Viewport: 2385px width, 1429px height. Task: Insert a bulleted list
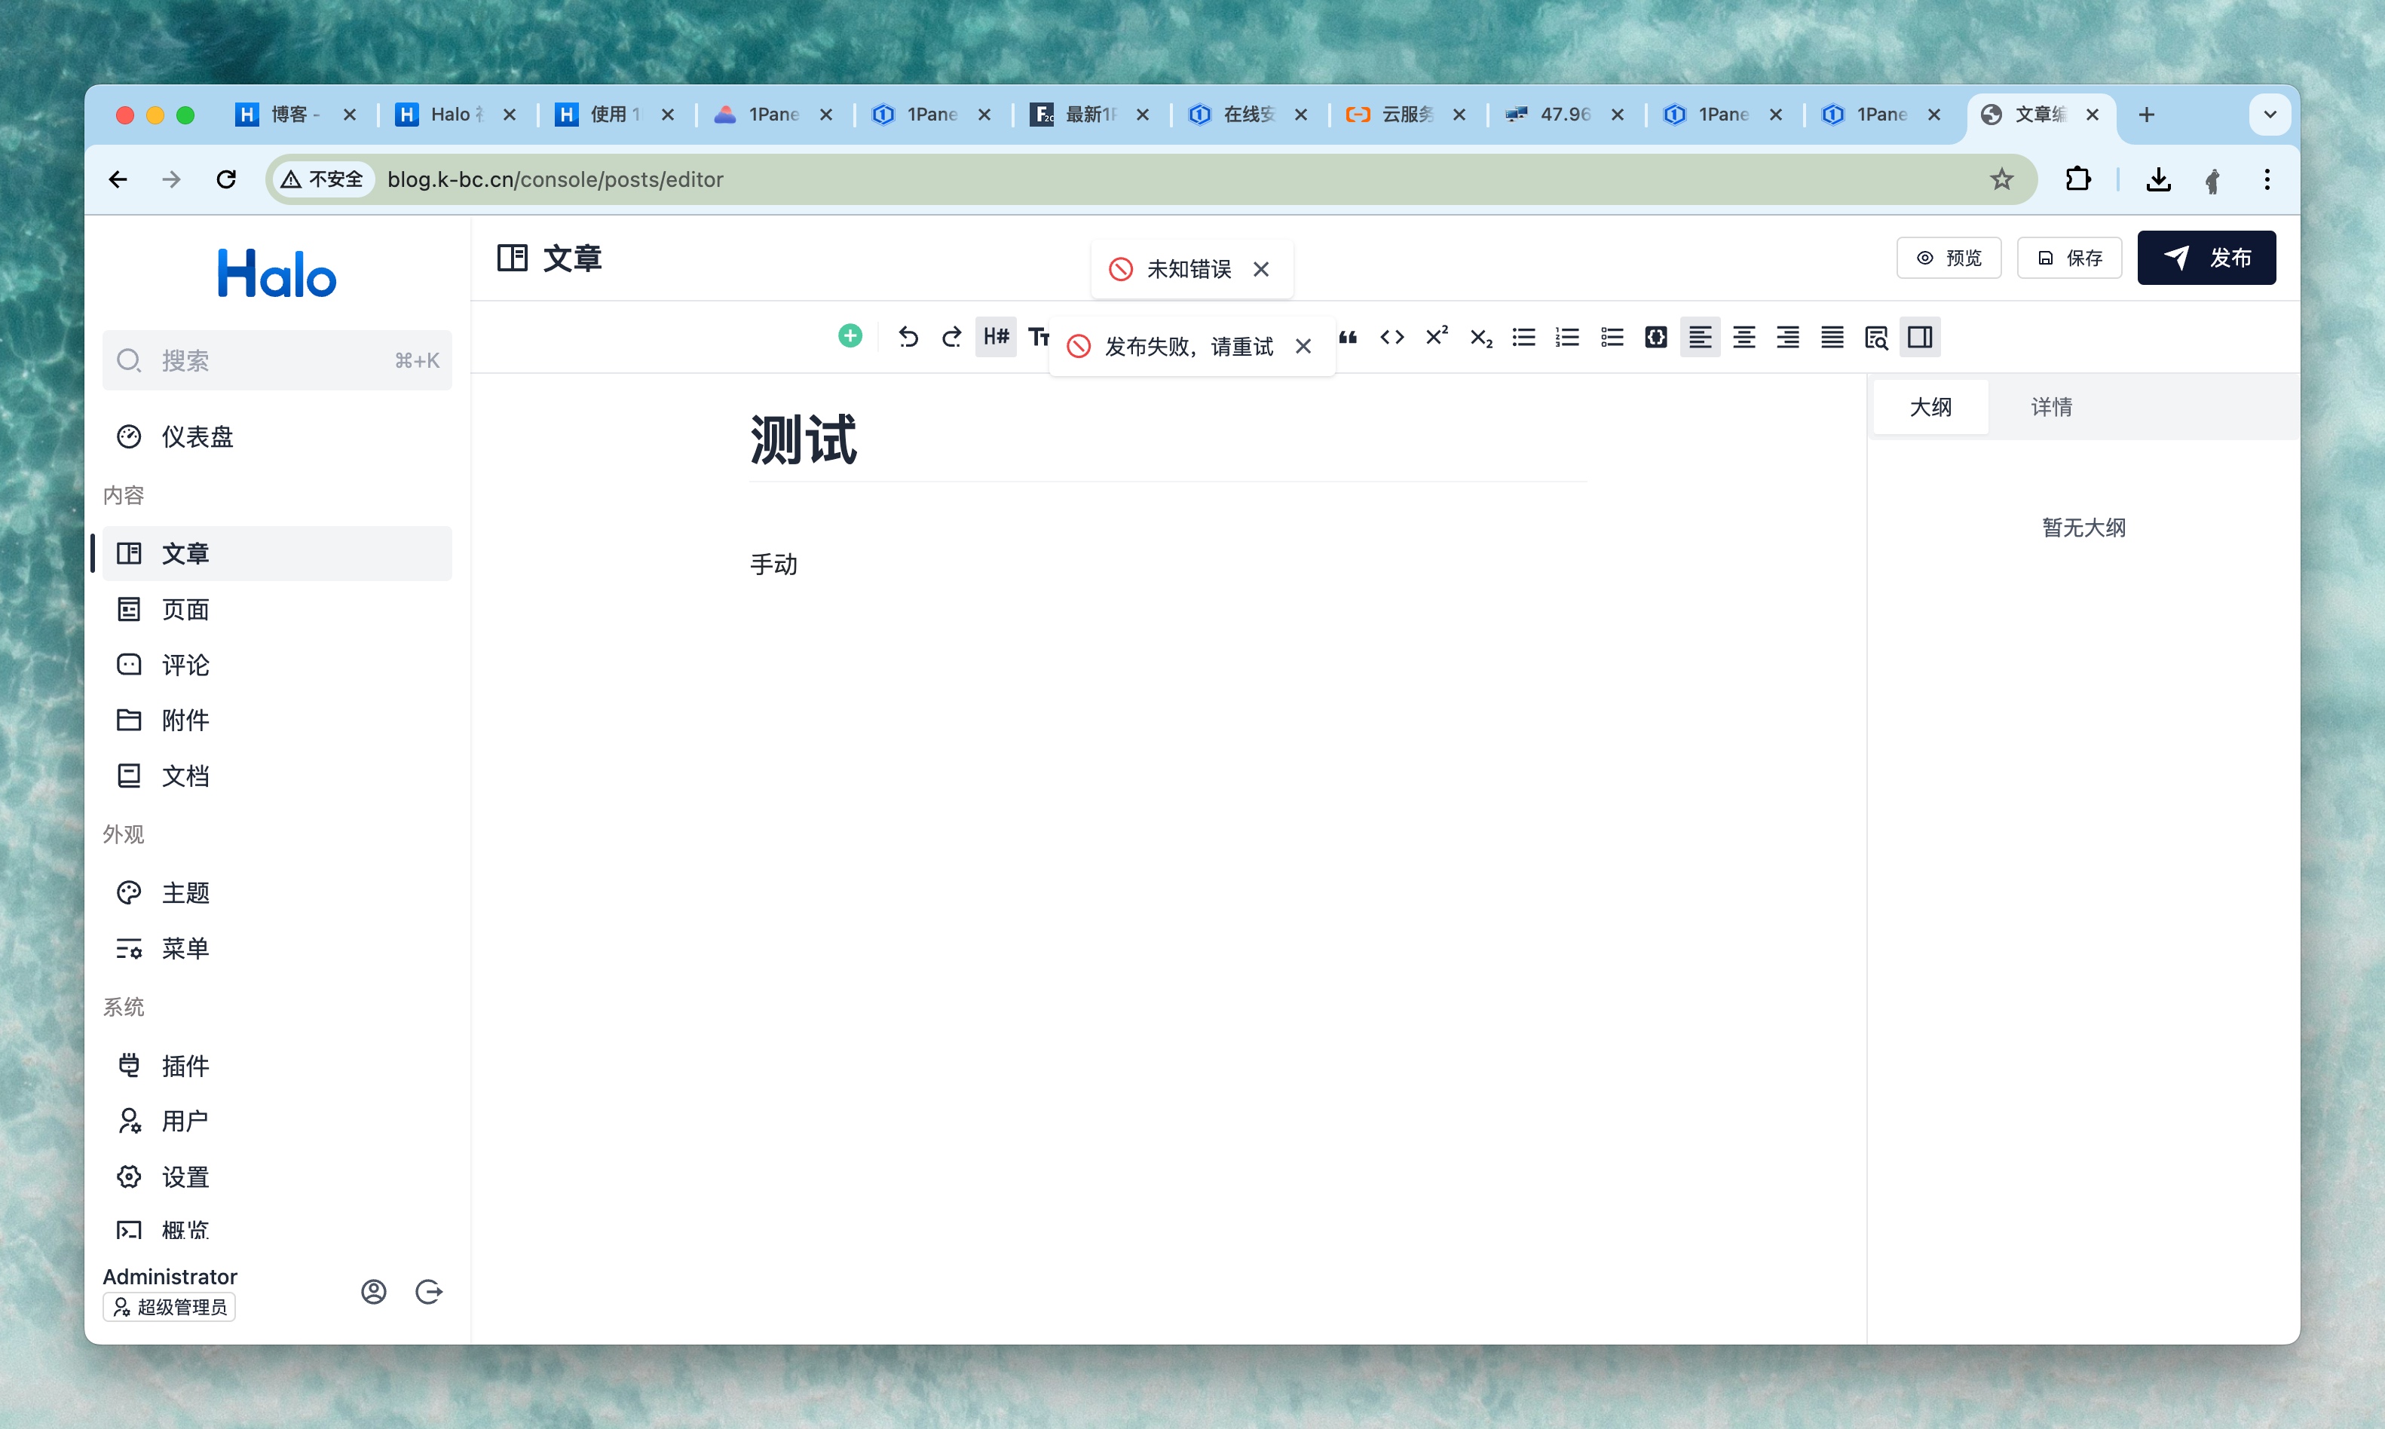[x=1523, y=337]
